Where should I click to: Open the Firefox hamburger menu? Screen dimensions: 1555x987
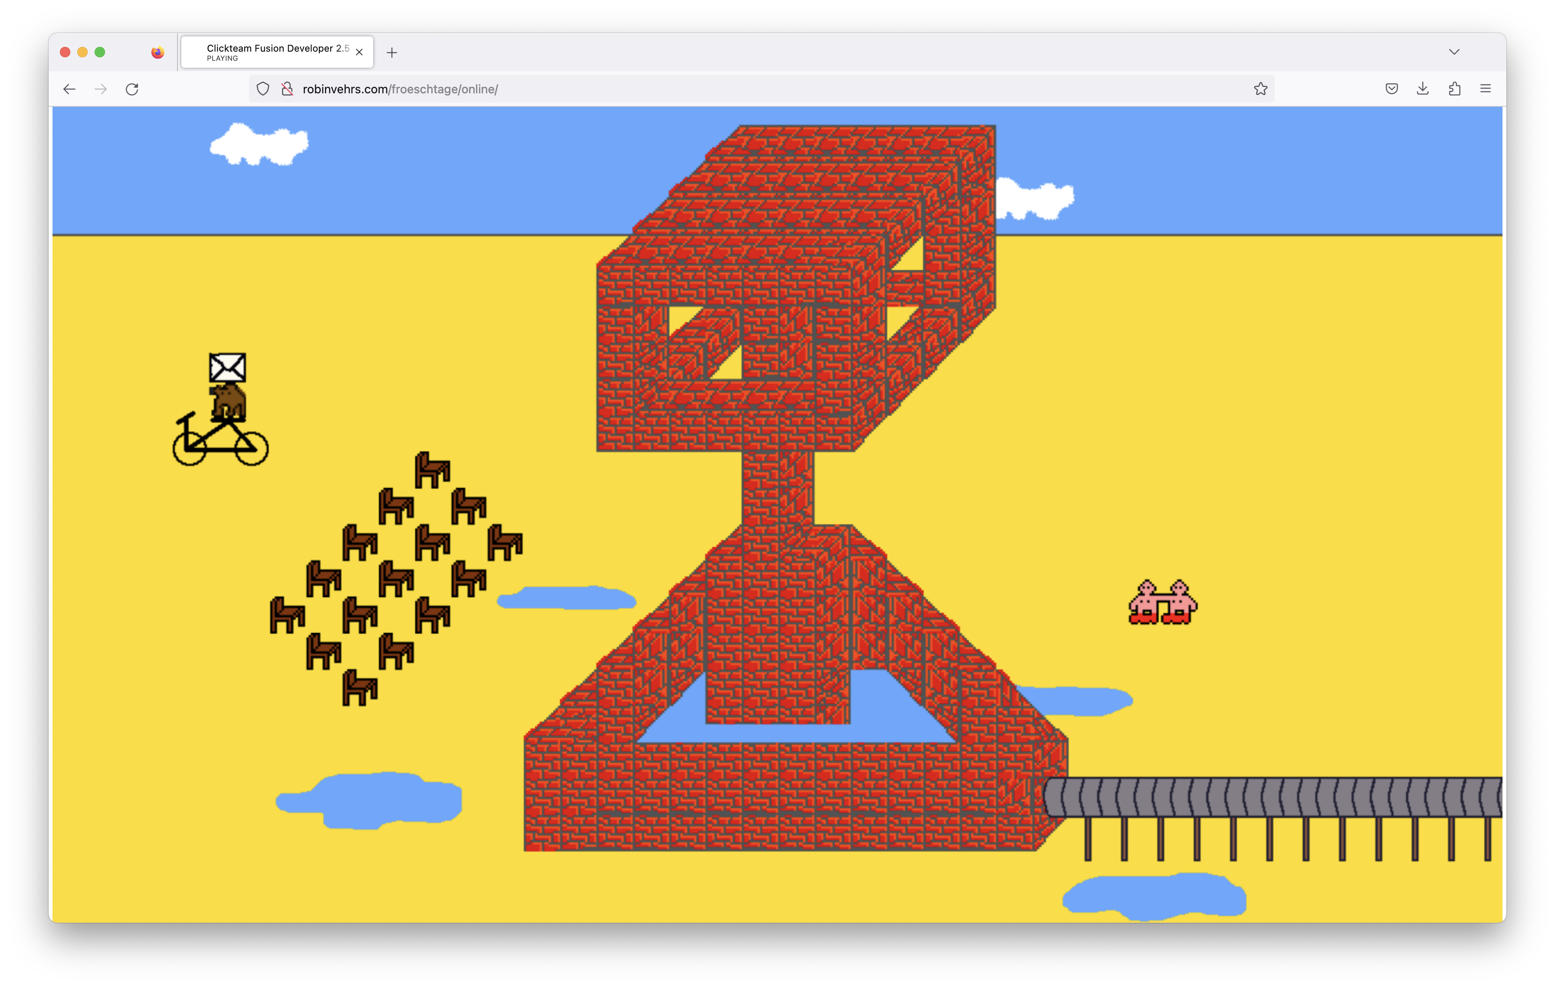(x=1485, y=89)
